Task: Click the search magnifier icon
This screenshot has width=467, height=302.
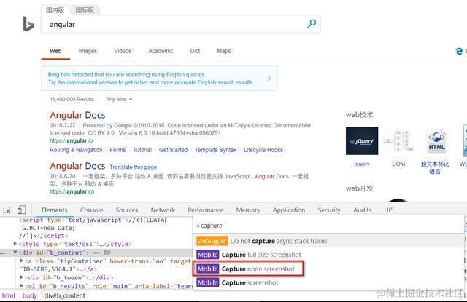Action: (x=312, y=23)
